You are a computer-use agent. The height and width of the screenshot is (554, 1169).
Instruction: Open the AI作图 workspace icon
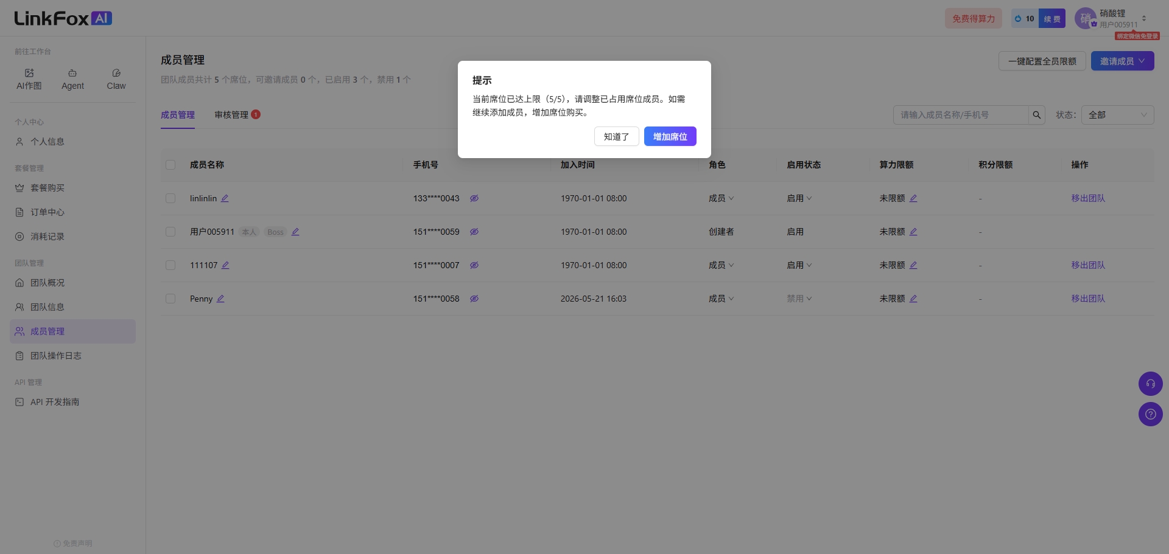pos(29,80)
